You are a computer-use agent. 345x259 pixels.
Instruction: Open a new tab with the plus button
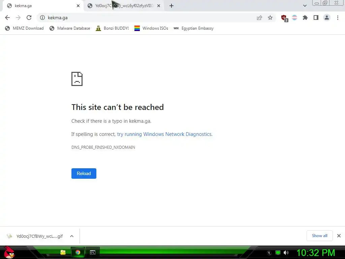pos(171,6)
